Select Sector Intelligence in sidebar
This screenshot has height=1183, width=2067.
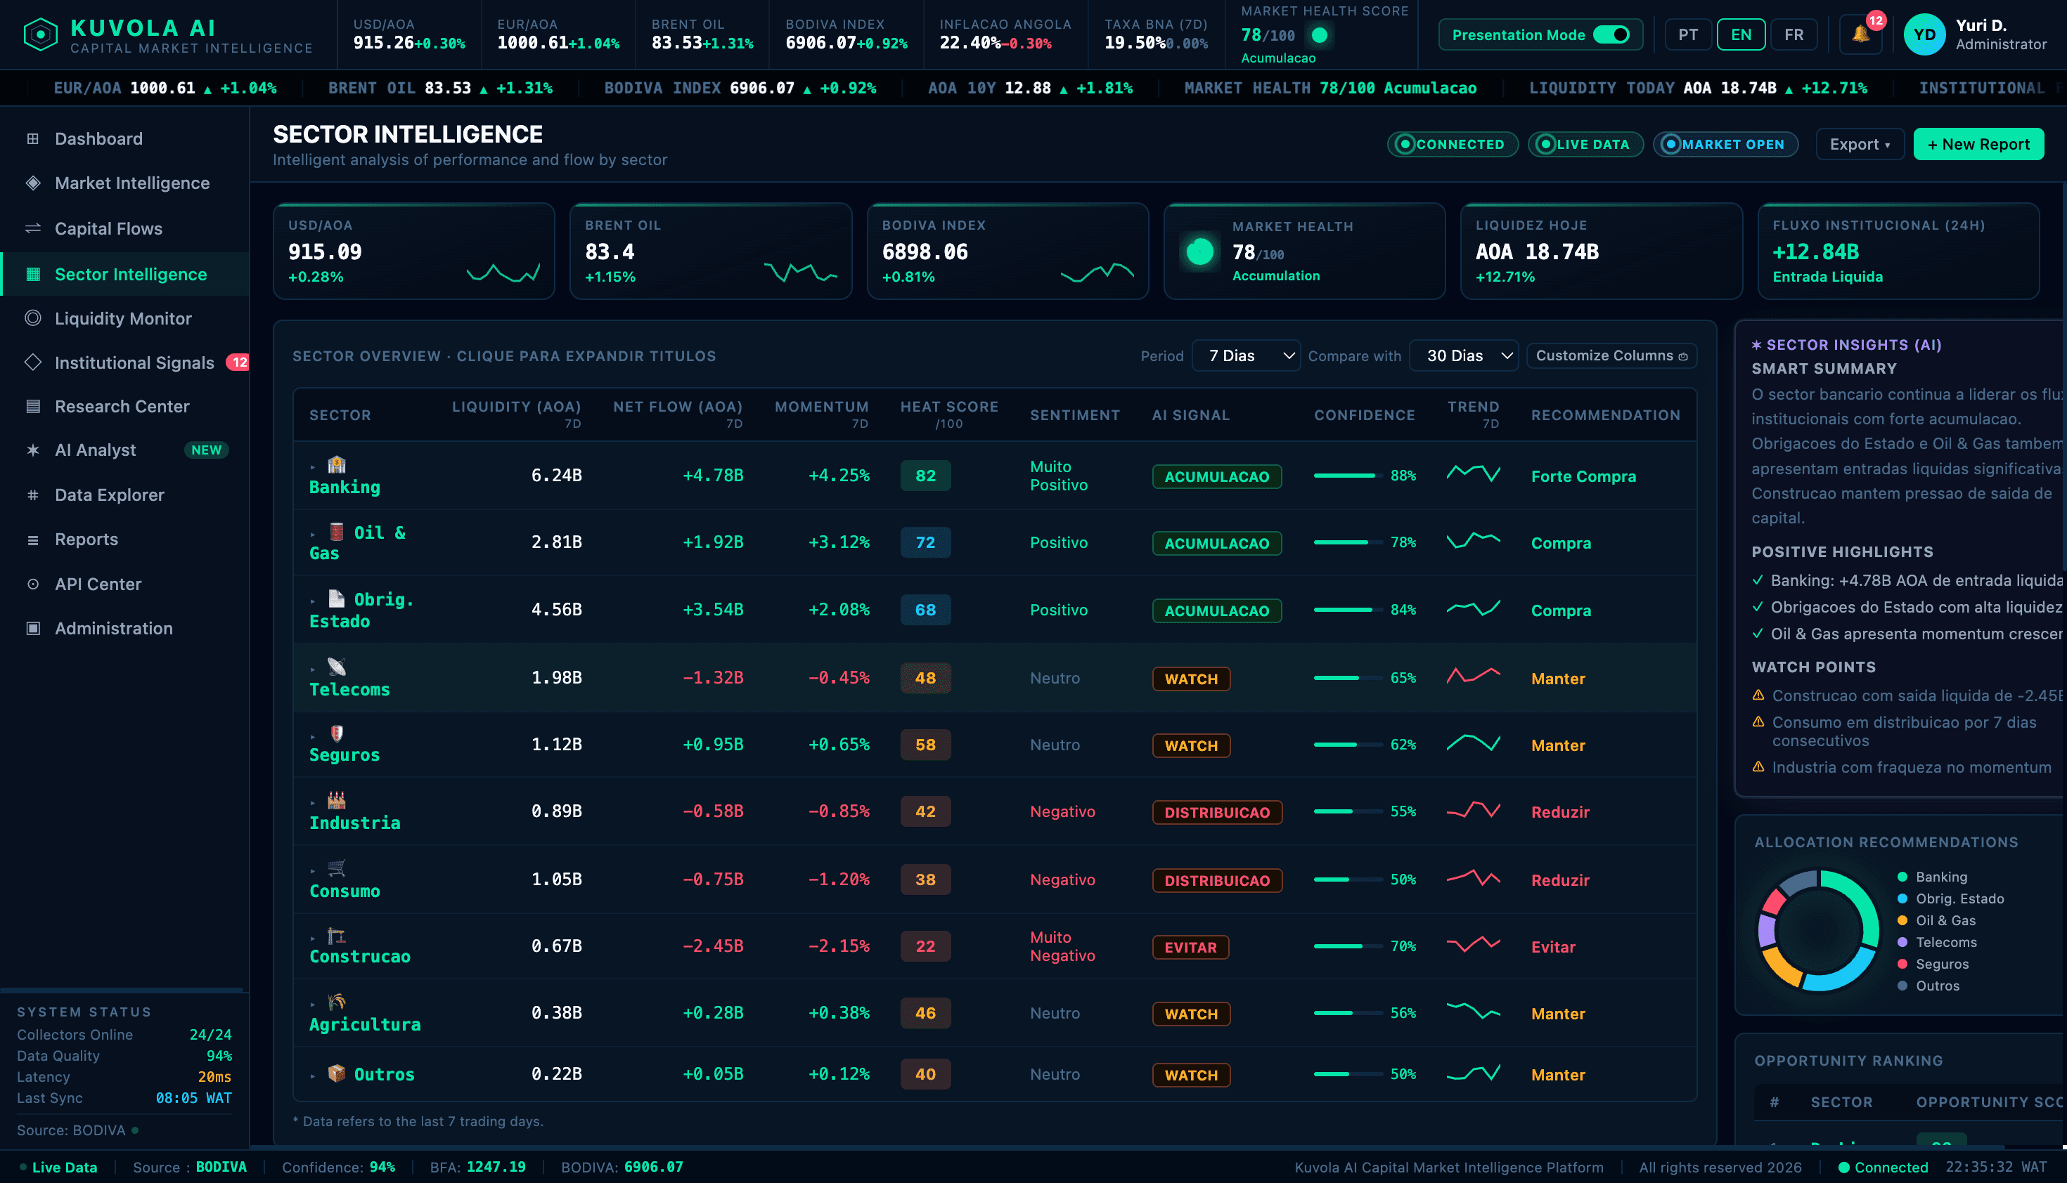(x=124, y=274)
